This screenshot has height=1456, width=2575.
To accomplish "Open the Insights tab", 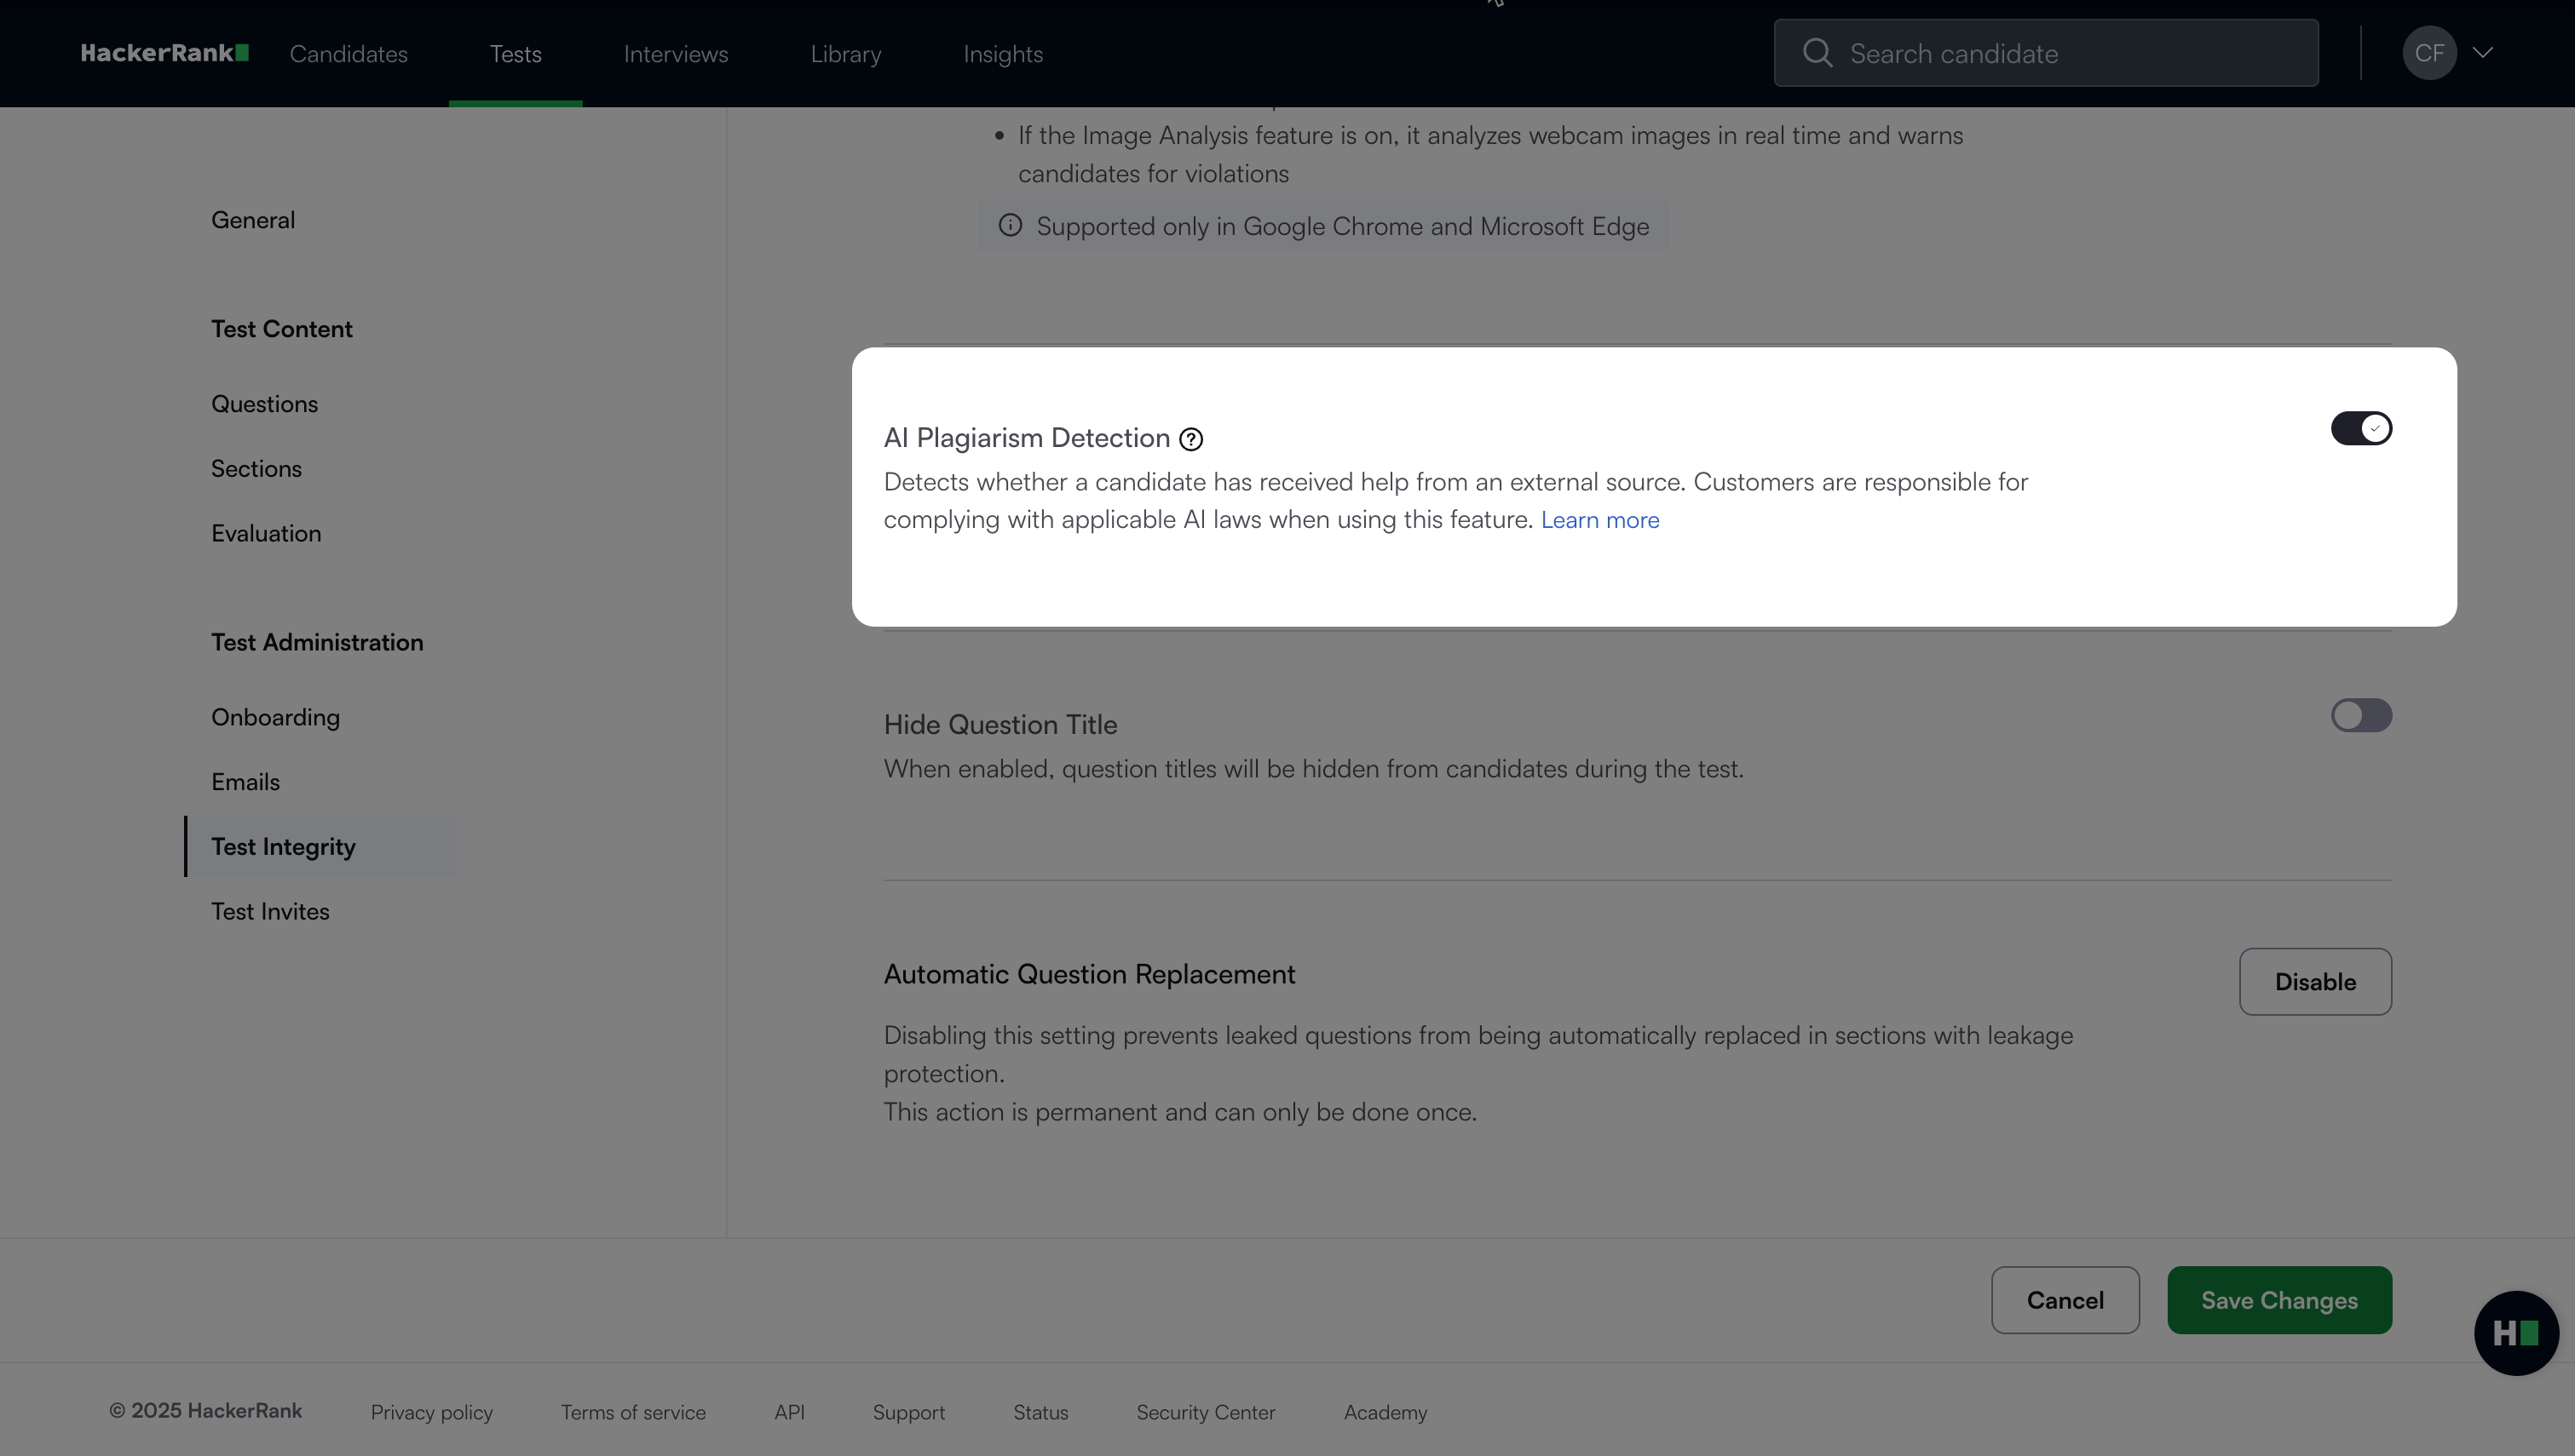I will tap(1002, 54).
